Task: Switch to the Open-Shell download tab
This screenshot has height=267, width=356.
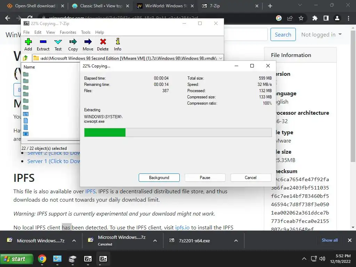Action: click(35, 6)
